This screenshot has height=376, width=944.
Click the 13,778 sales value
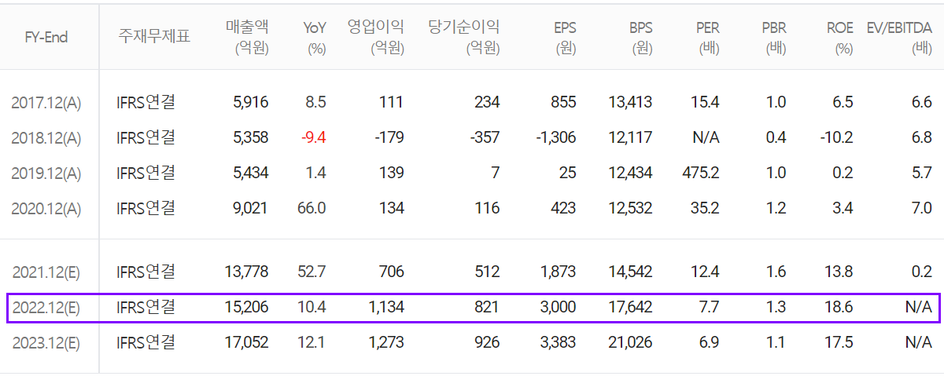click(x=247, y=272)
